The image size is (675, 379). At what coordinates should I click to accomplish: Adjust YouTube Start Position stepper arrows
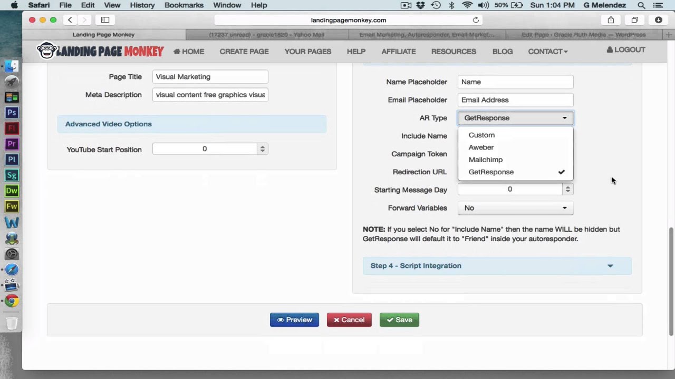tap(262, 149)
